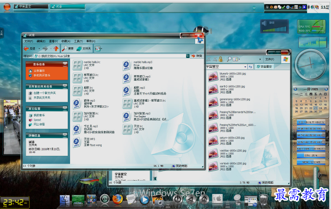Open the 文件(F) menu in 试音 window
Screen dimensions: 331x209
pos(28,41)
